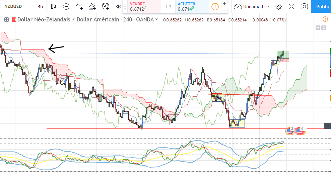
Task: Click the orange horizontal price line
Action: click(164, 98)
